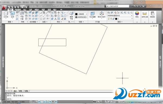Click the keyword search input field
The height and width of the screenshot is (104, 163).
(x=117, y=6)
